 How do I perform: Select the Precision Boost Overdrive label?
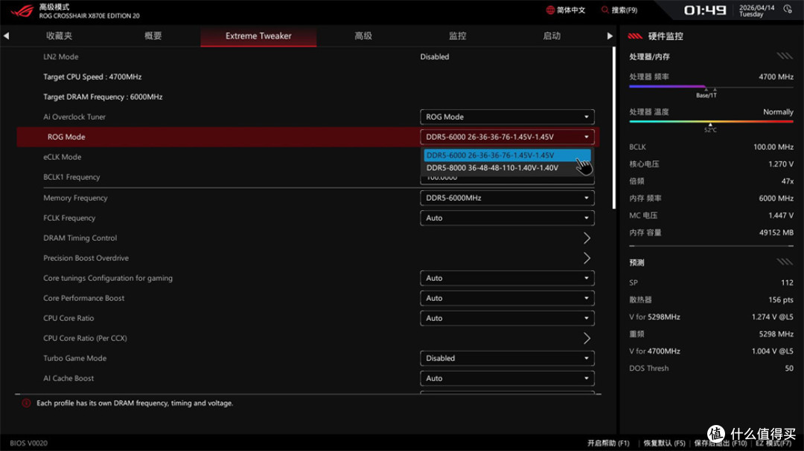pos(86,258)
